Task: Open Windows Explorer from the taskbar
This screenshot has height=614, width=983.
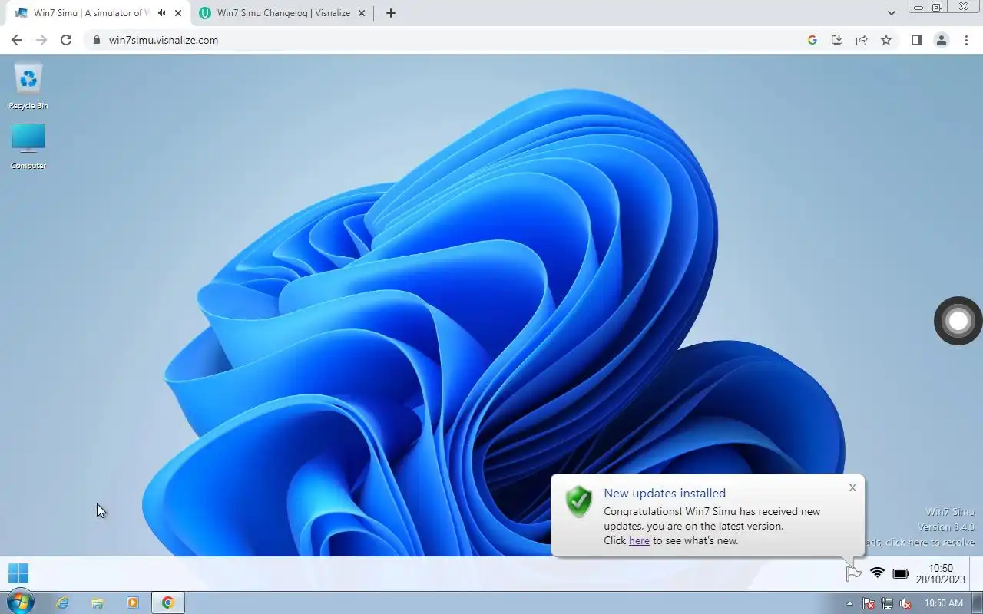Action: 98,603
